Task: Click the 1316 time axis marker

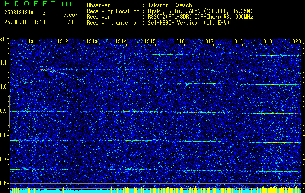Action: coord(179,41)
